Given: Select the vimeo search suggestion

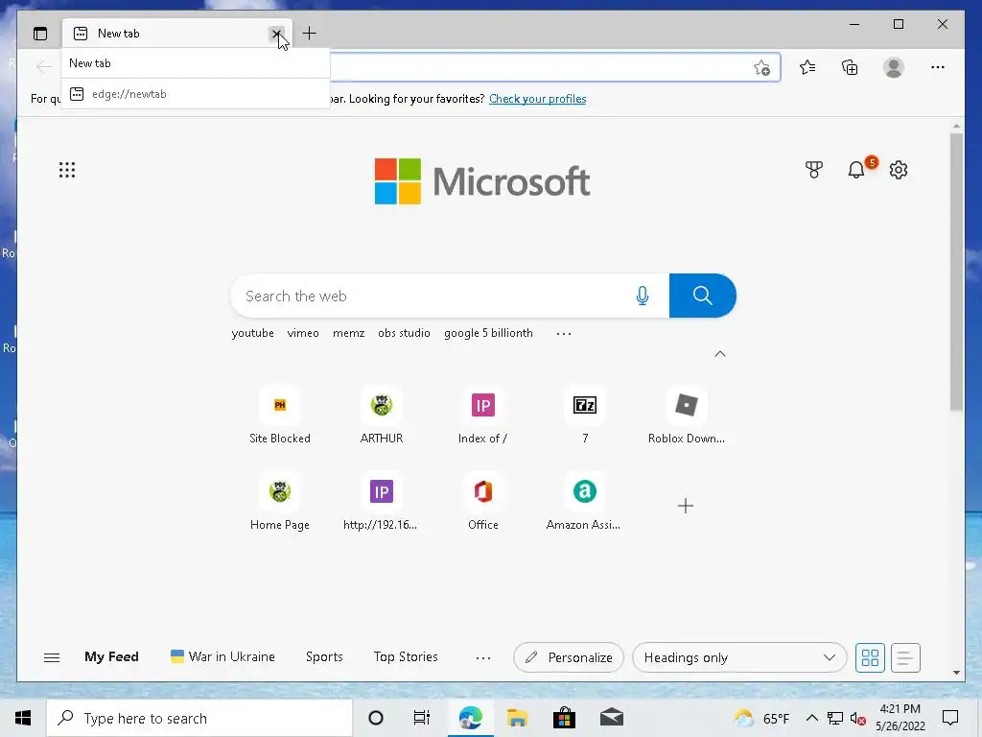Looking at the screenshot, I should [303, 333].
